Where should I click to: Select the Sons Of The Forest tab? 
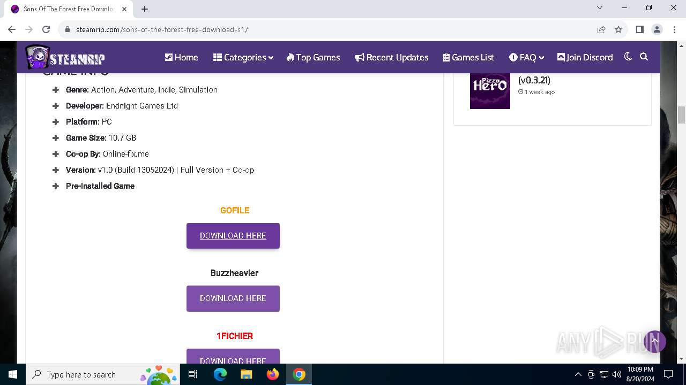click(68, 9)
